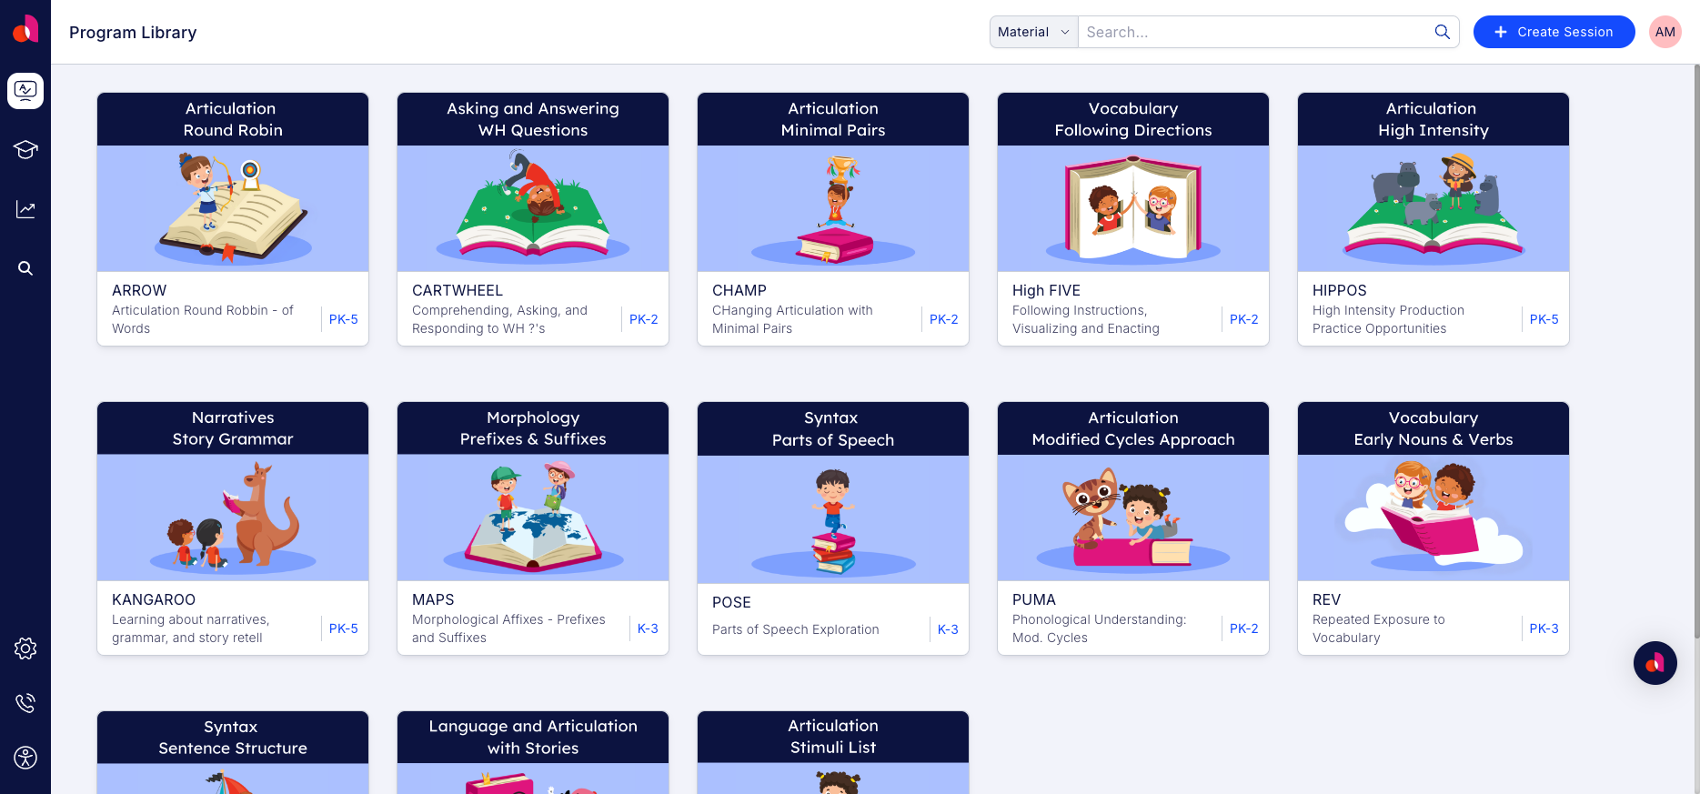Open the analytics chart sidebar icon

click(25, 209)
